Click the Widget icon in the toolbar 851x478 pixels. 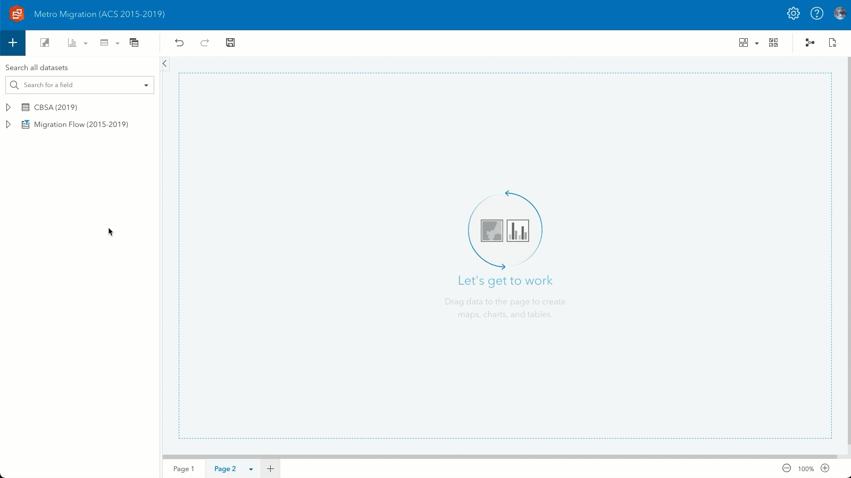coord(134,42)
